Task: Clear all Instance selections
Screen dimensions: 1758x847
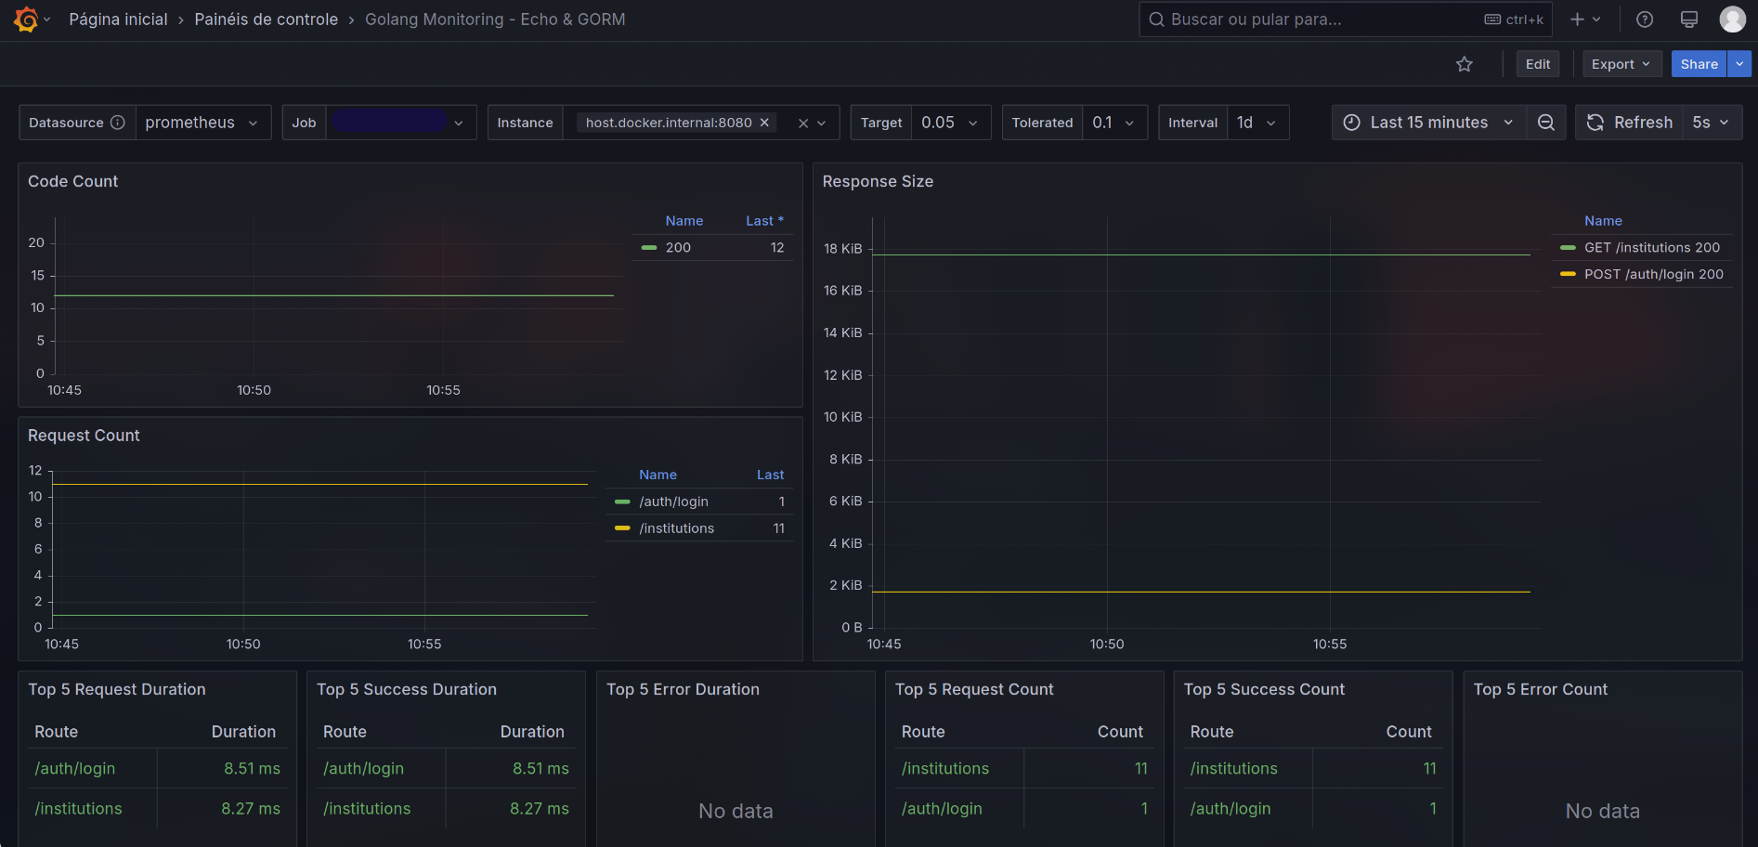Action: 803,123
